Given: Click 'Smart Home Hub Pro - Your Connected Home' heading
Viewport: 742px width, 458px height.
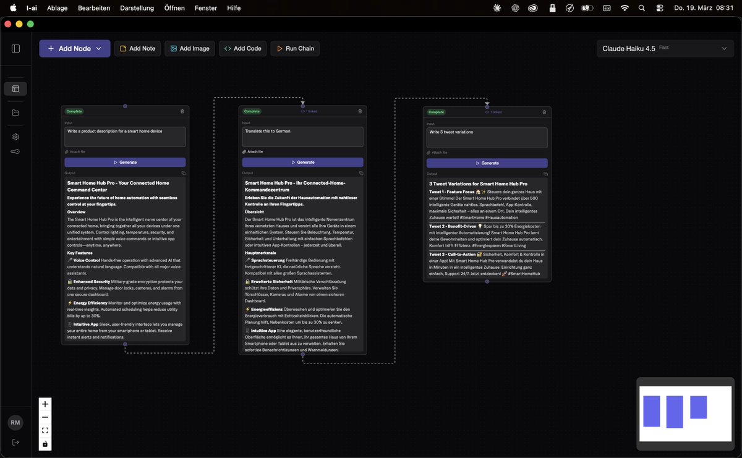Looking at the screenshot, I should [x=118, y=186].
